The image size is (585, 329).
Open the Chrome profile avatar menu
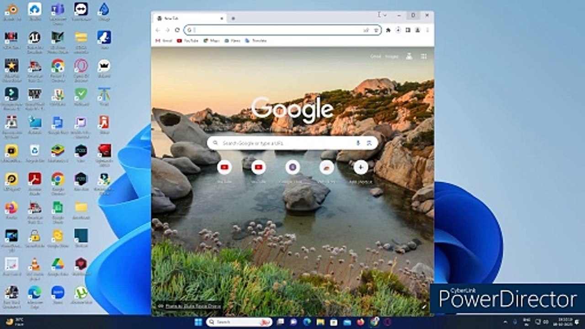(x=417, y=30)
